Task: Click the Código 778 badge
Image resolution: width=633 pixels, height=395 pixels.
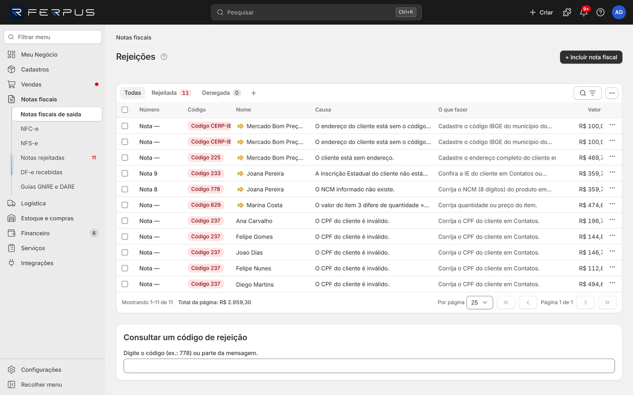Action: click(206, 189)
